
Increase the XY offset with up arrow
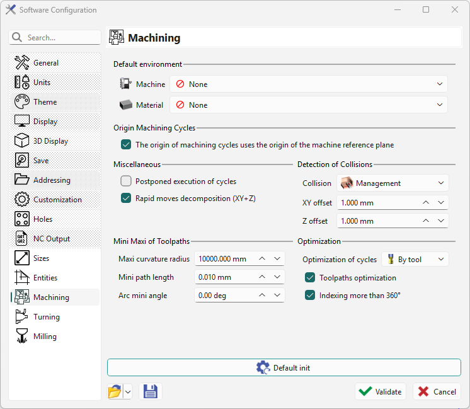(427, 203)
